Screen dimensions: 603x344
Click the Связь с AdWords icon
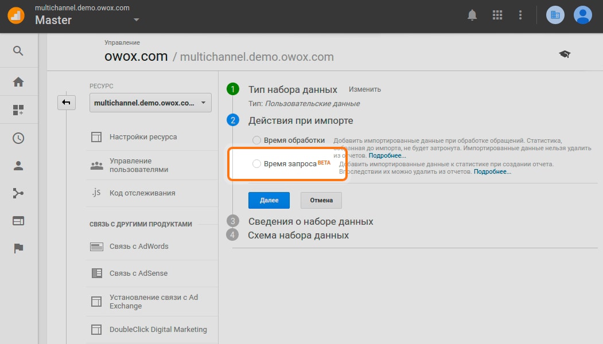[x=96, y=247]
